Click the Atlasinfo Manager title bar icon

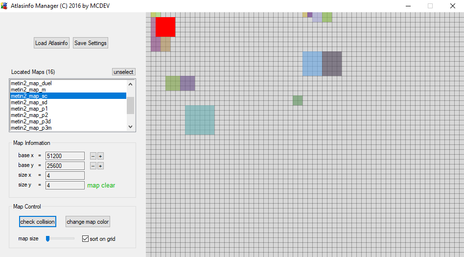[4, 5]
